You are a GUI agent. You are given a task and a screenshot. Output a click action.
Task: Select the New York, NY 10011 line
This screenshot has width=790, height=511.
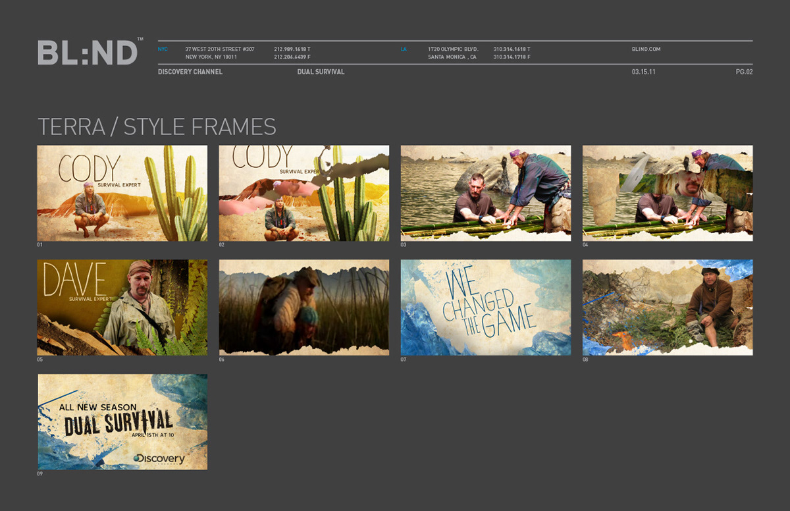[x=211, y=57]
